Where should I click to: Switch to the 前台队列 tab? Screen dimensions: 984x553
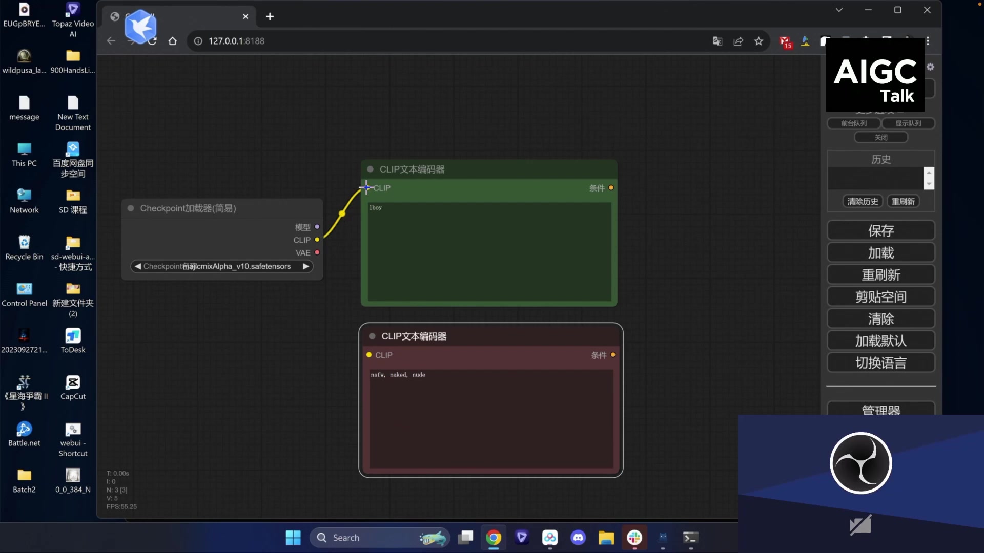(x=853, y=123)
